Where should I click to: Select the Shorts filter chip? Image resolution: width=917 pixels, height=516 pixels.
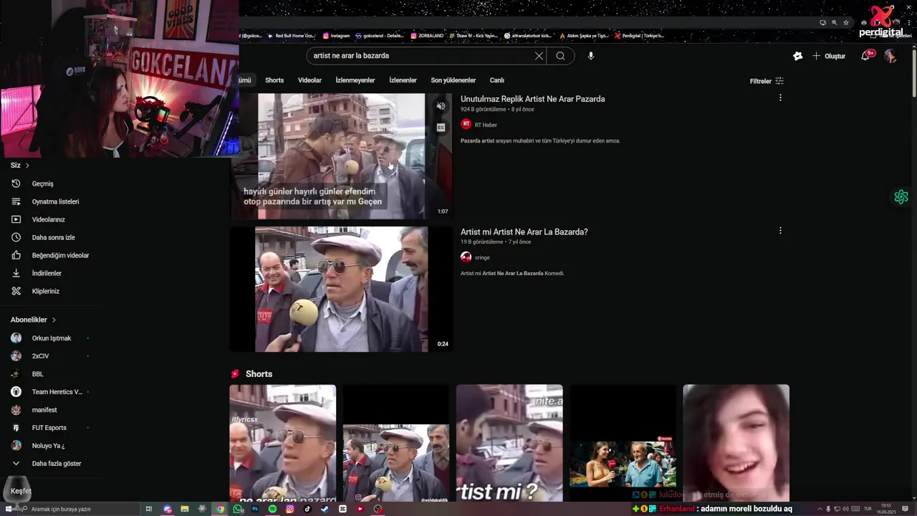(x=274, y=80)
